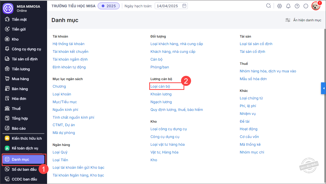Click the refresh data icon in header
This screenshot has width=326, height=184.
click(269, 6)
